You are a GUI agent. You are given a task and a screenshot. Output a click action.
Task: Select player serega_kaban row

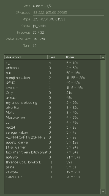click(x=53, y=133)
